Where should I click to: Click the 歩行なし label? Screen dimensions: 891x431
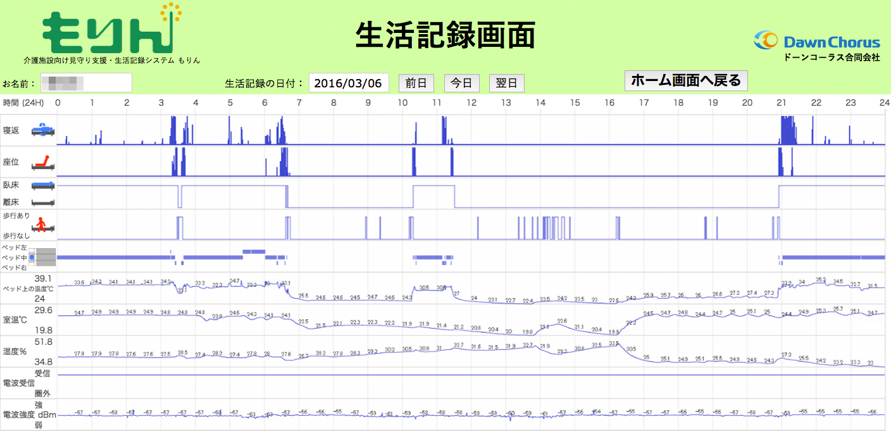tap(16, 235)
